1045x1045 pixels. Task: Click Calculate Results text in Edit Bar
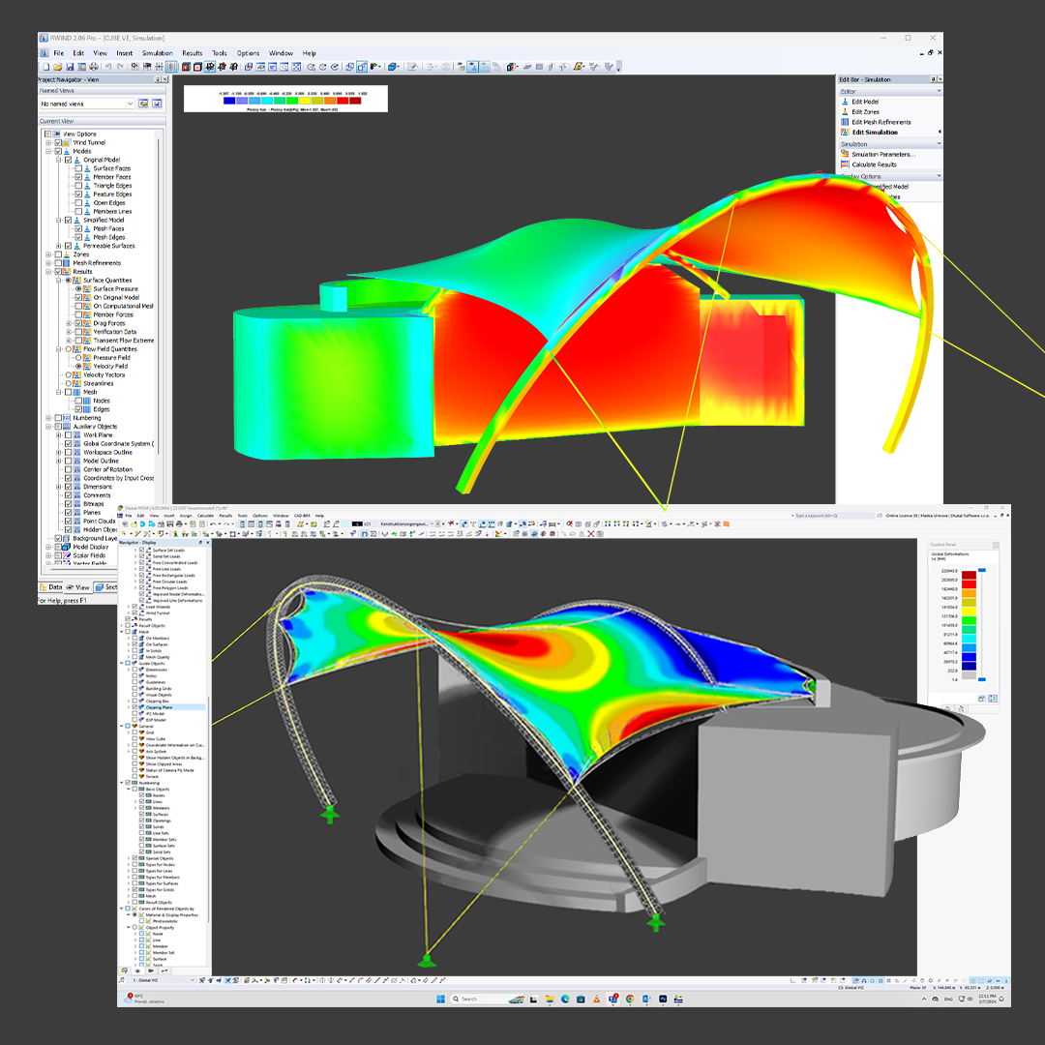click(x=874, y=164)
